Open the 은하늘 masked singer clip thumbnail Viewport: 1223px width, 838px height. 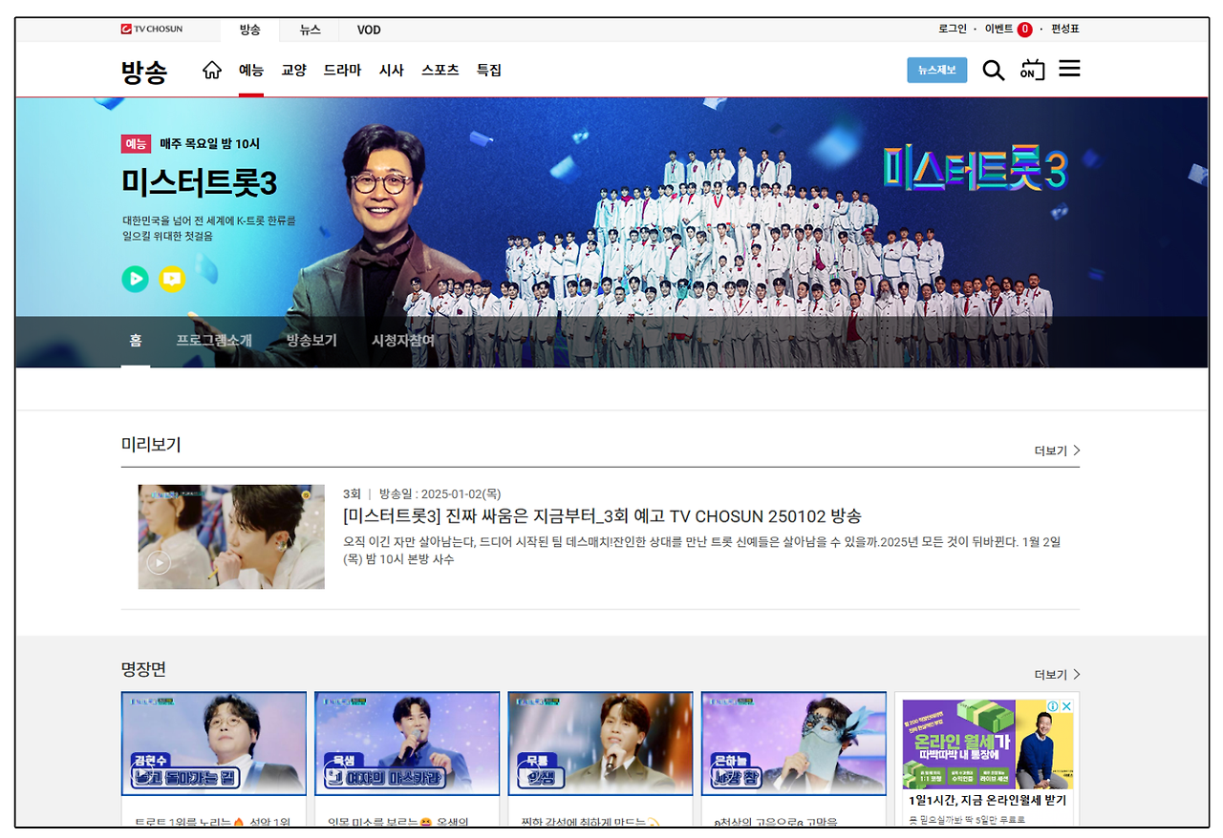[794, 744]
